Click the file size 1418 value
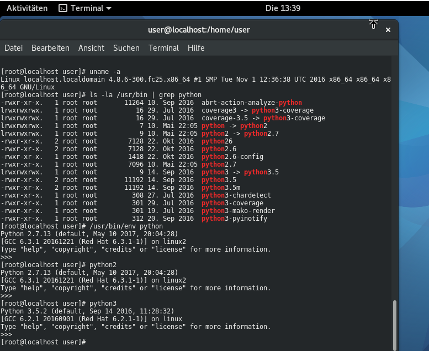This screenshot has width=429, height=351. [x=136, y=157]
